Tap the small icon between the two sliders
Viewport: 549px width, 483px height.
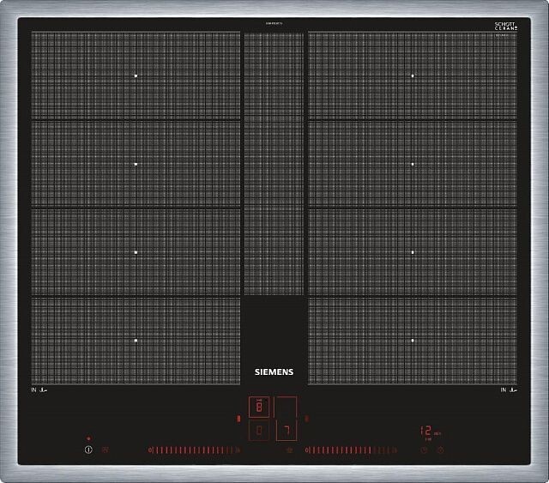click(x=288, y=450)
